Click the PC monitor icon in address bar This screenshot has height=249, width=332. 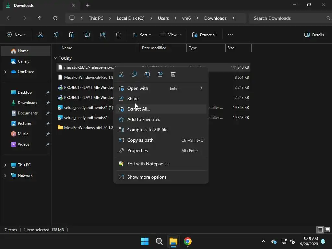72,18
